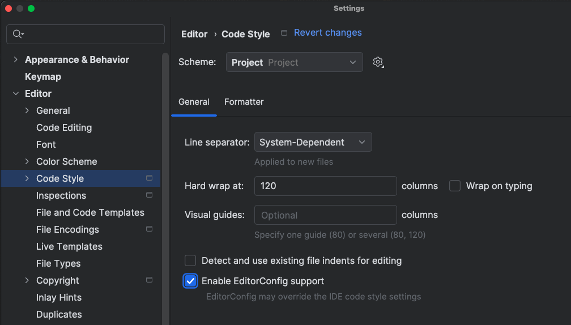Viewport: 571px width, 325px height.
Task: Click the Revert changes link
Action: [x=327, y=33]
